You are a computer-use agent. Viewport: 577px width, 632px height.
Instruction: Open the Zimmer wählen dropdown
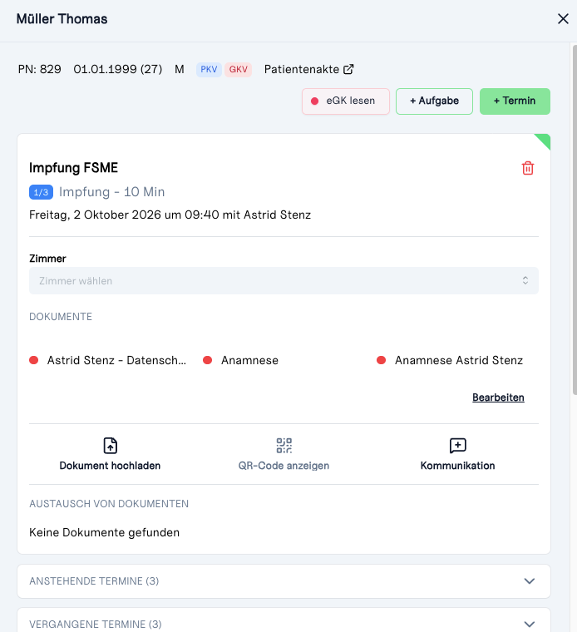tap(284, 280)
